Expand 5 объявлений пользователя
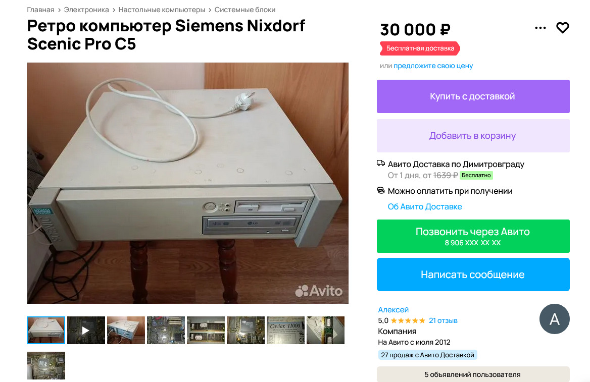The height and width of the screenshot is (382, 590). pos(473,374)
